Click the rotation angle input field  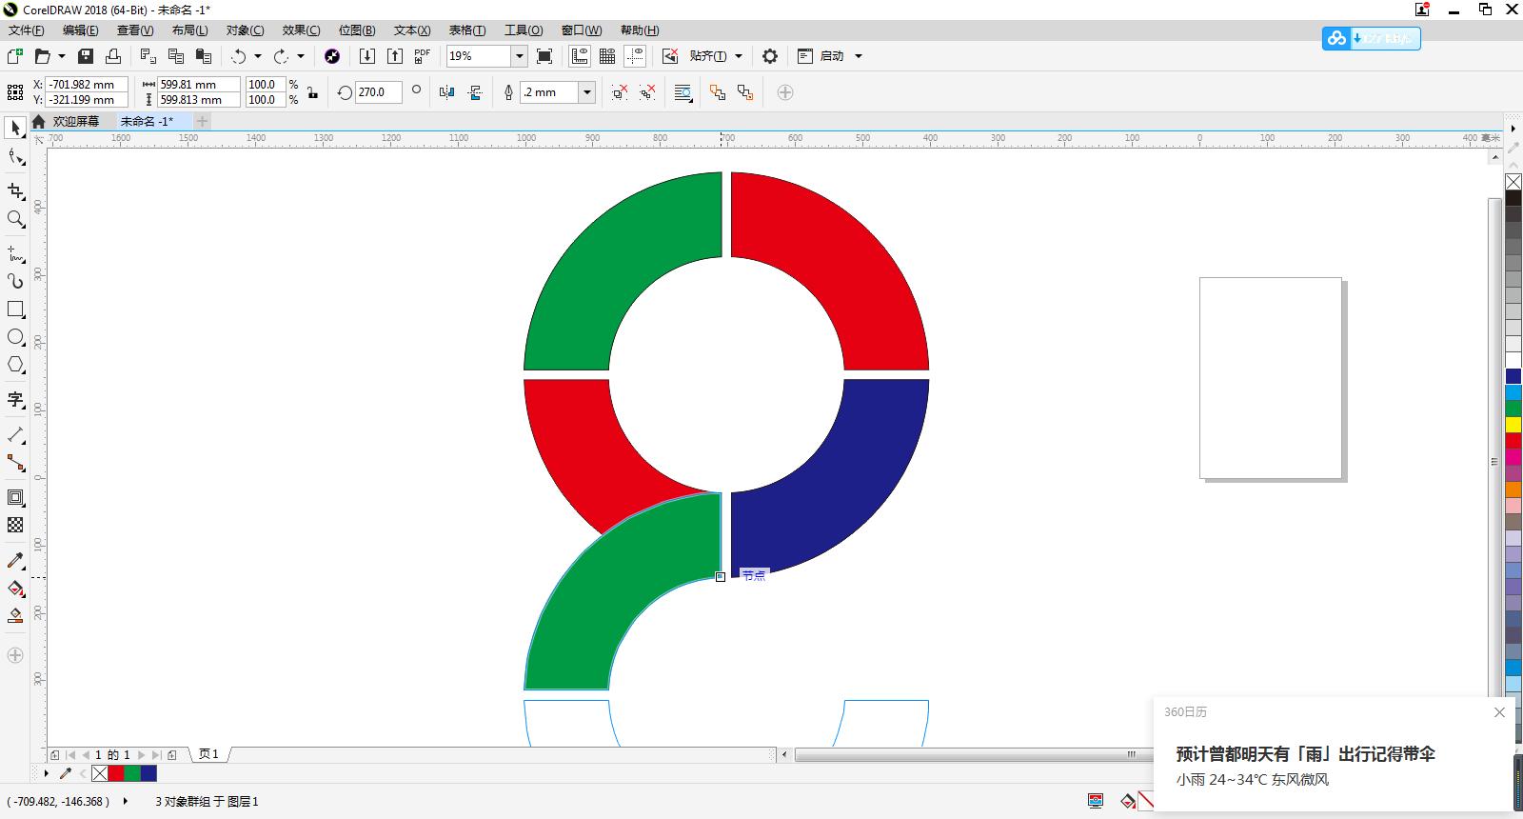click(378, 92)
